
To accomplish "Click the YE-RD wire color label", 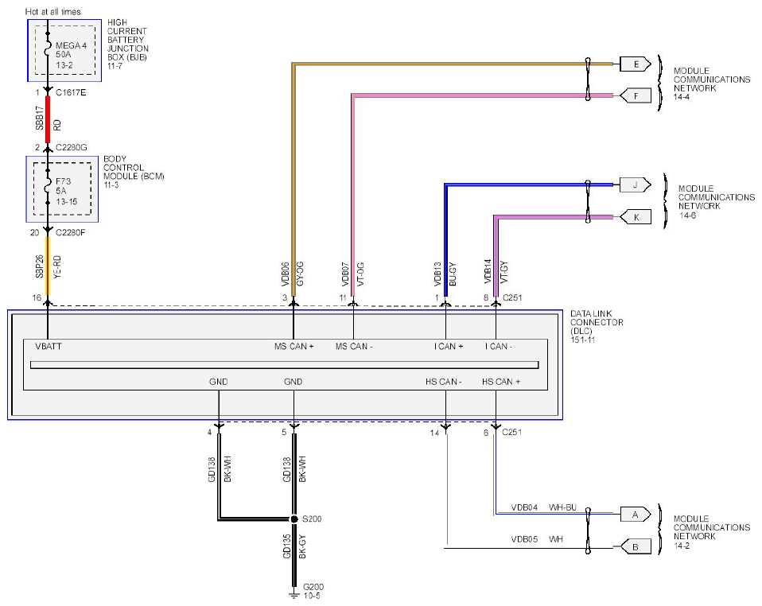I will pyautogui.click(x=57, y=266).
